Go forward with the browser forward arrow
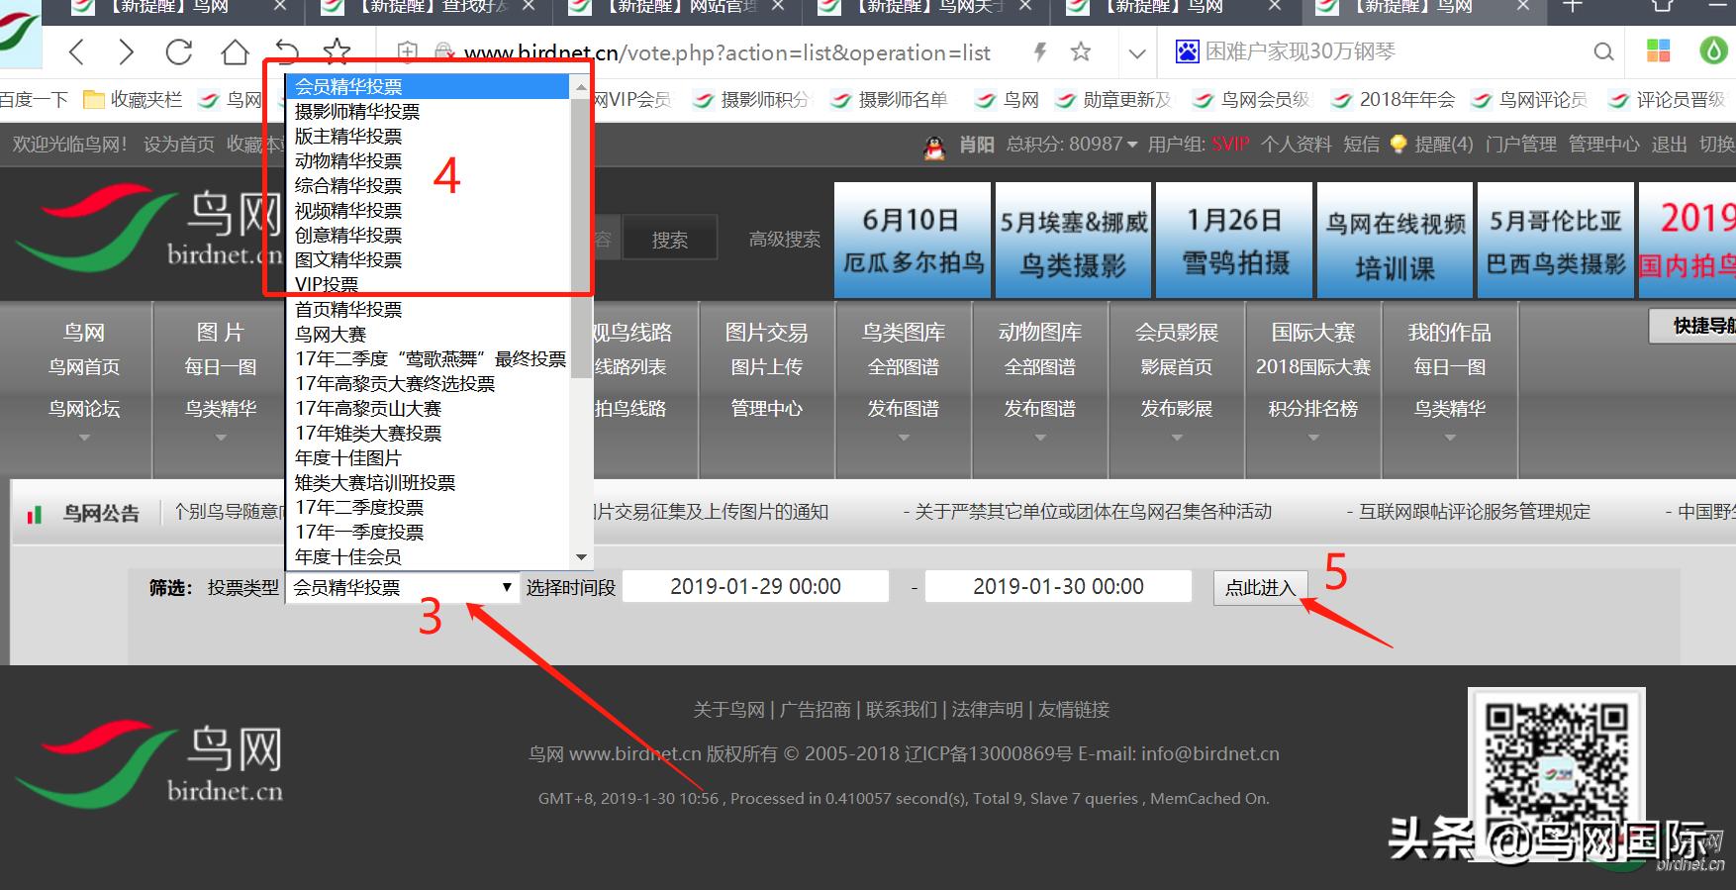 126,51
